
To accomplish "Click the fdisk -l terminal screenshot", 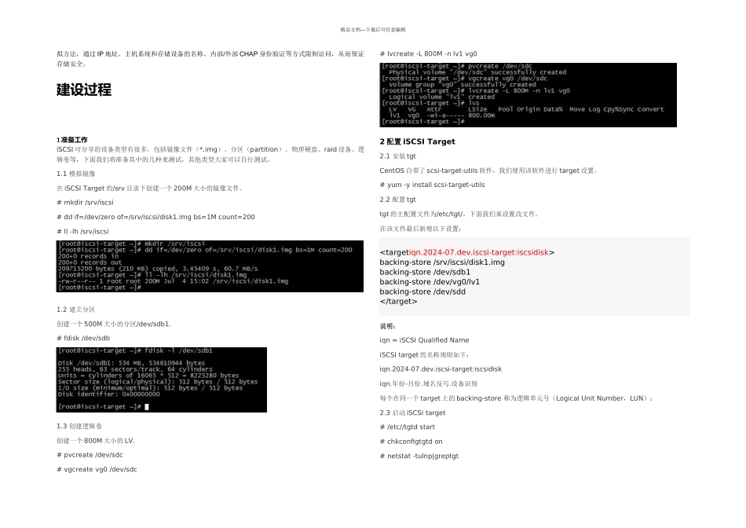I will coord(161,379).
